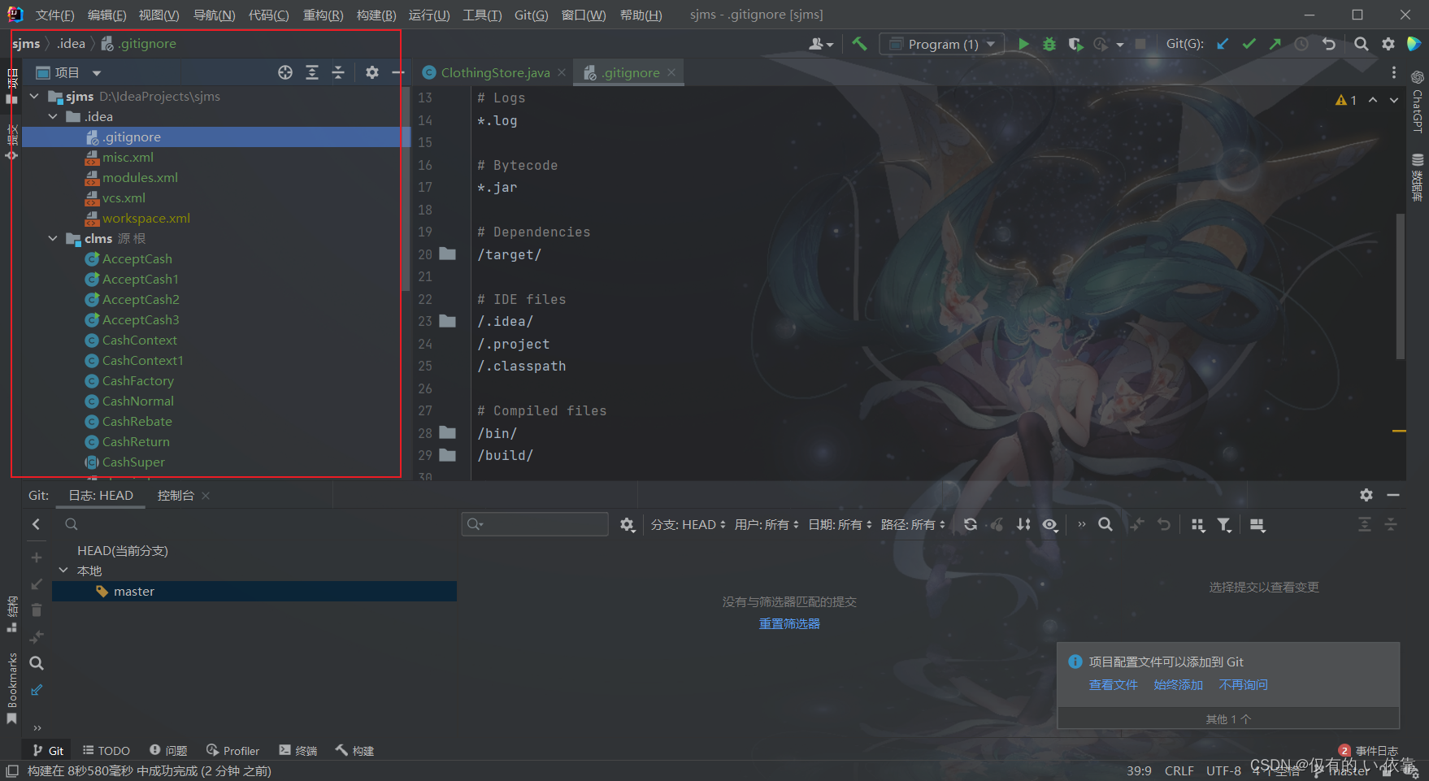Commit changes using the green checkmark
1429x781 pixels.
point(1249,44)
